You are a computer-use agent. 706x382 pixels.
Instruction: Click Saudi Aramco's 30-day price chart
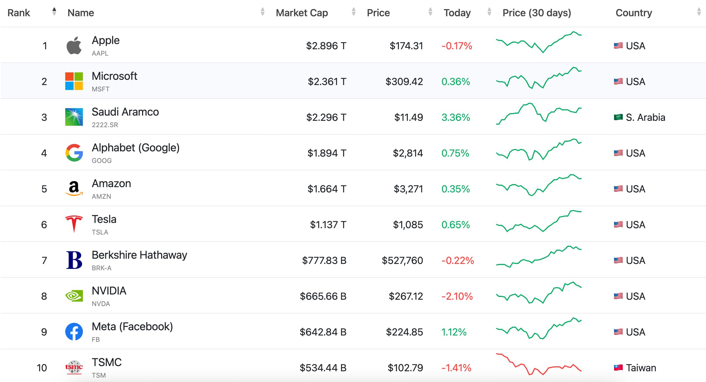pos(539,113)
